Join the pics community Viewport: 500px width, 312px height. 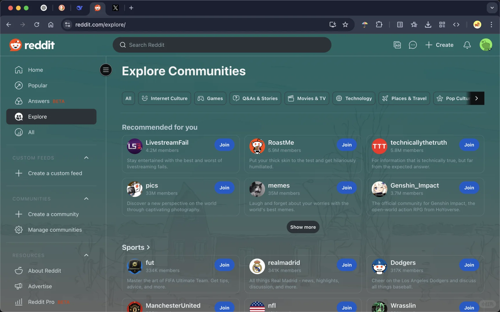click(224, 187)
